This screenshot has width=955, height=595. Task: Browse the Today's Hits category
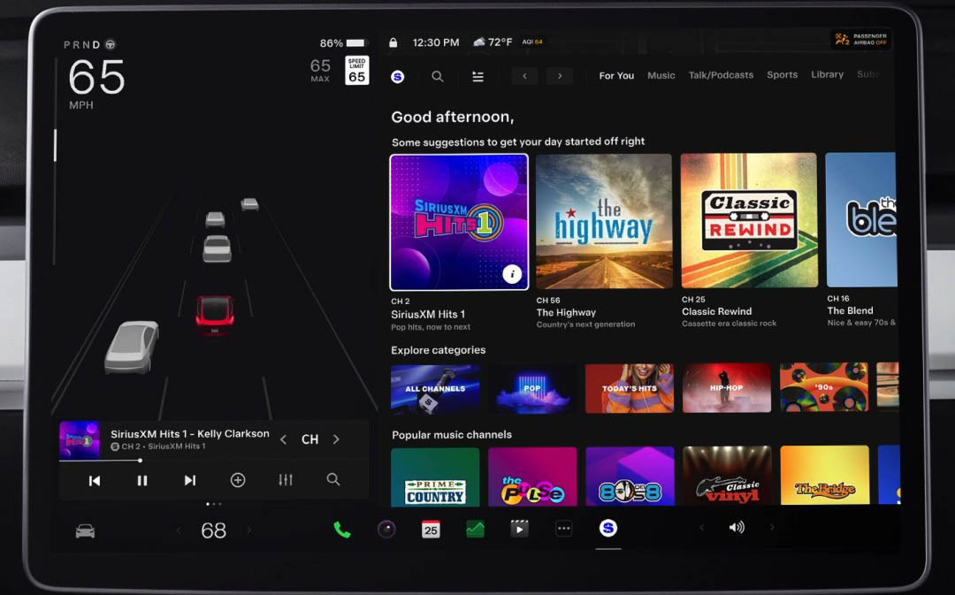click(629, 387)
